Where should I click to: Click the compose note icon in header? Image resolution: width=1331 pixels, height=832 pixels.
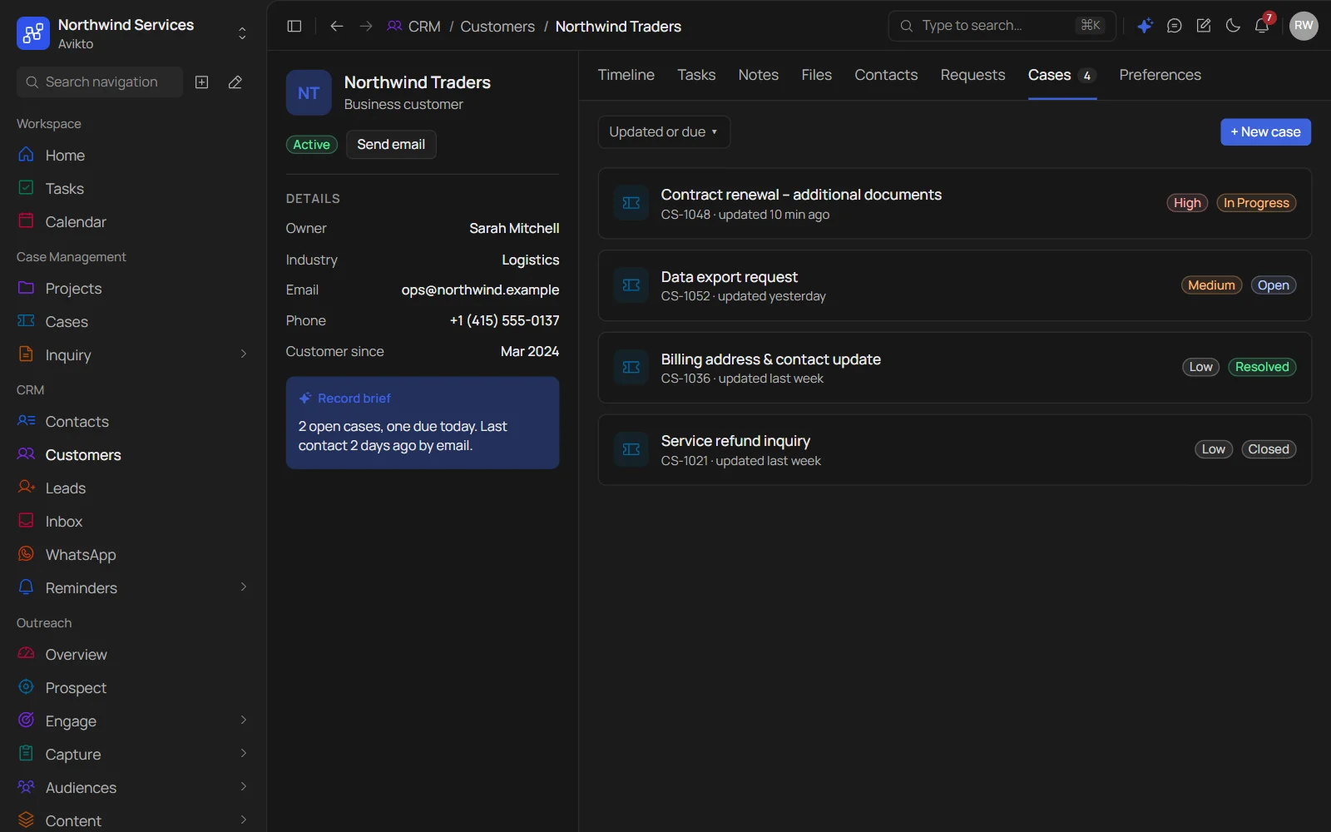[x=1204, y=26]
